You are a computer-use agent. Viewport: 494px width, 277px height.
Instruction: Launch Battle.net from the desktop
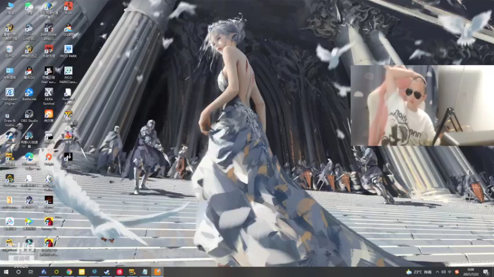29,94
